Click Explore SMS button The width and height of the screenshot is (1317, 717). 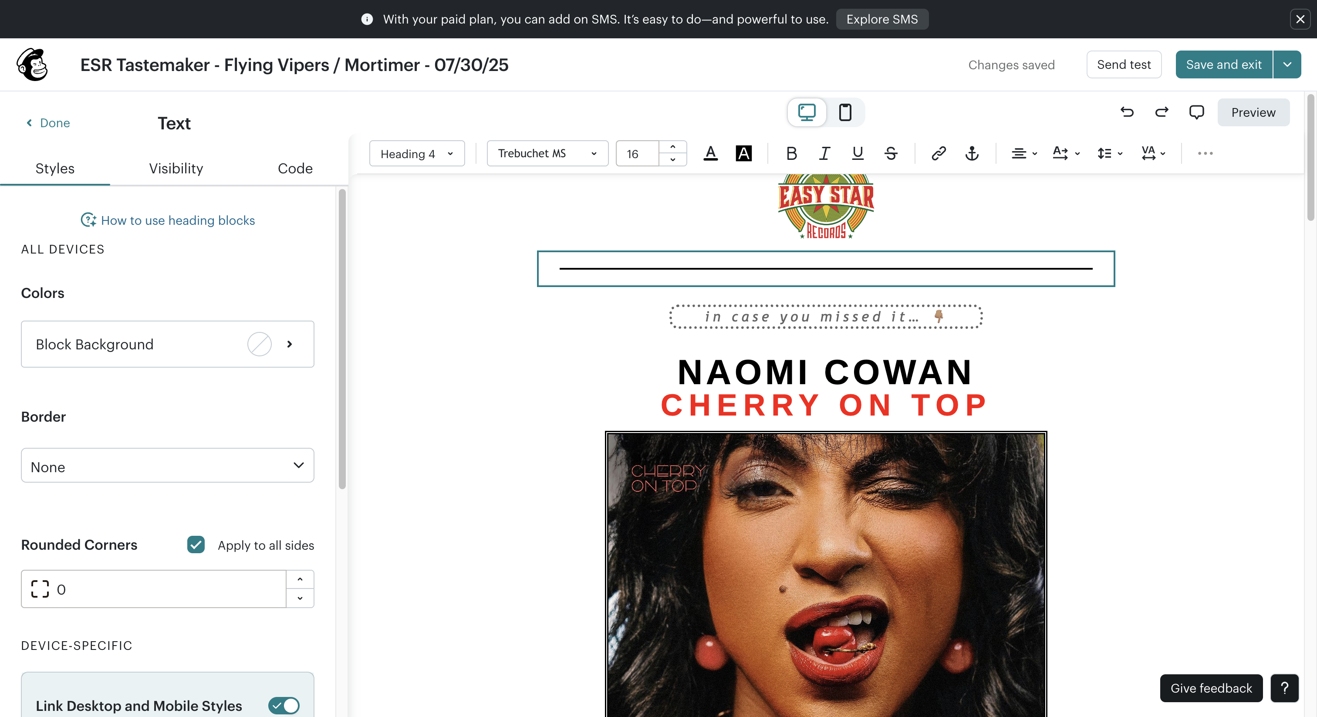(882, 19)
